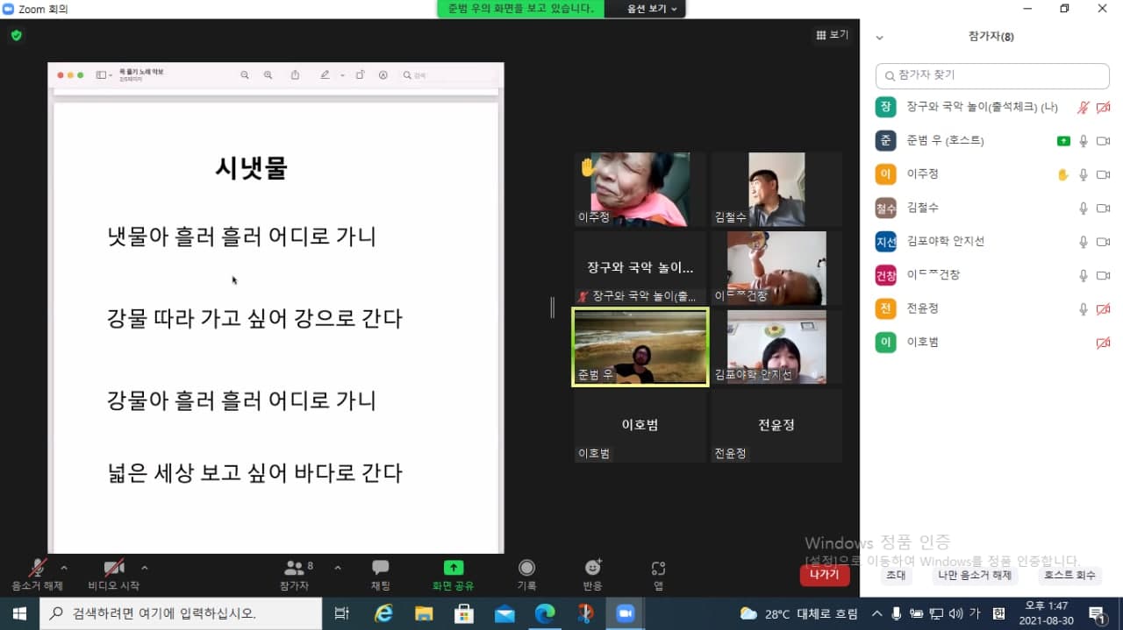This screenshot has height=630, width=1123.
Task: Open 옵션 보기 dropdown at top
Action: pos(652,9)
